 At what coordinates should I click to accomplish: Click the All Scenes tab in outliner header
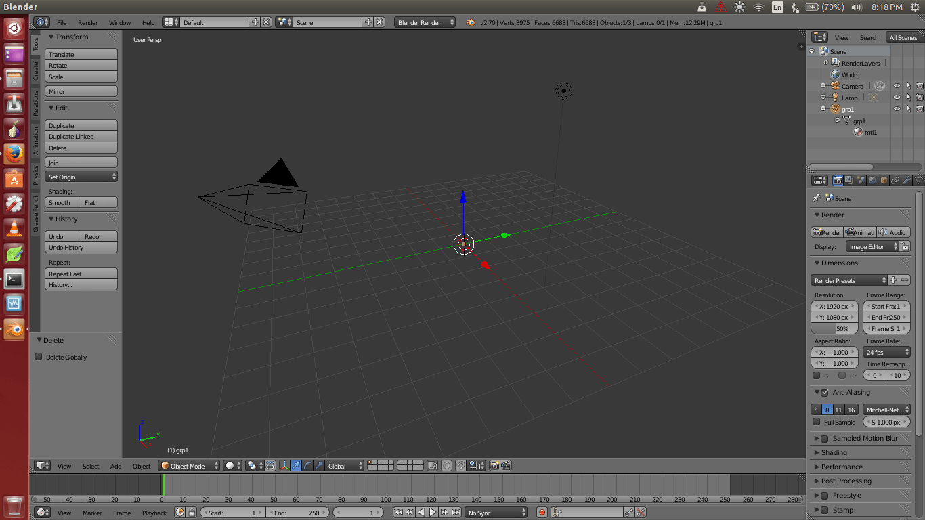click(x=903, y=37)
